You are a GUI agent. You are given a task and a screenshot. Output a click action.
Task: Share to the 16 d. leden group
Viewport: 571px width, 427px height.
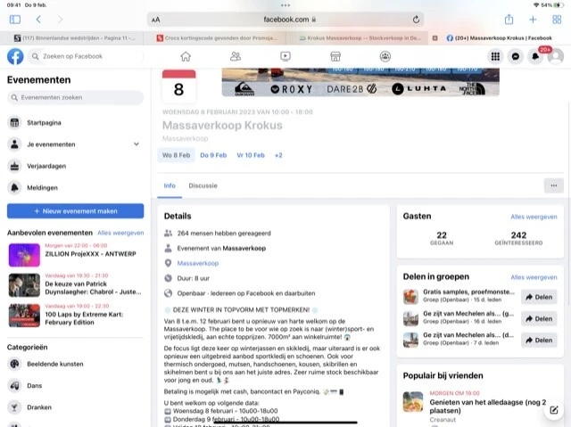[x=539, y=319]
